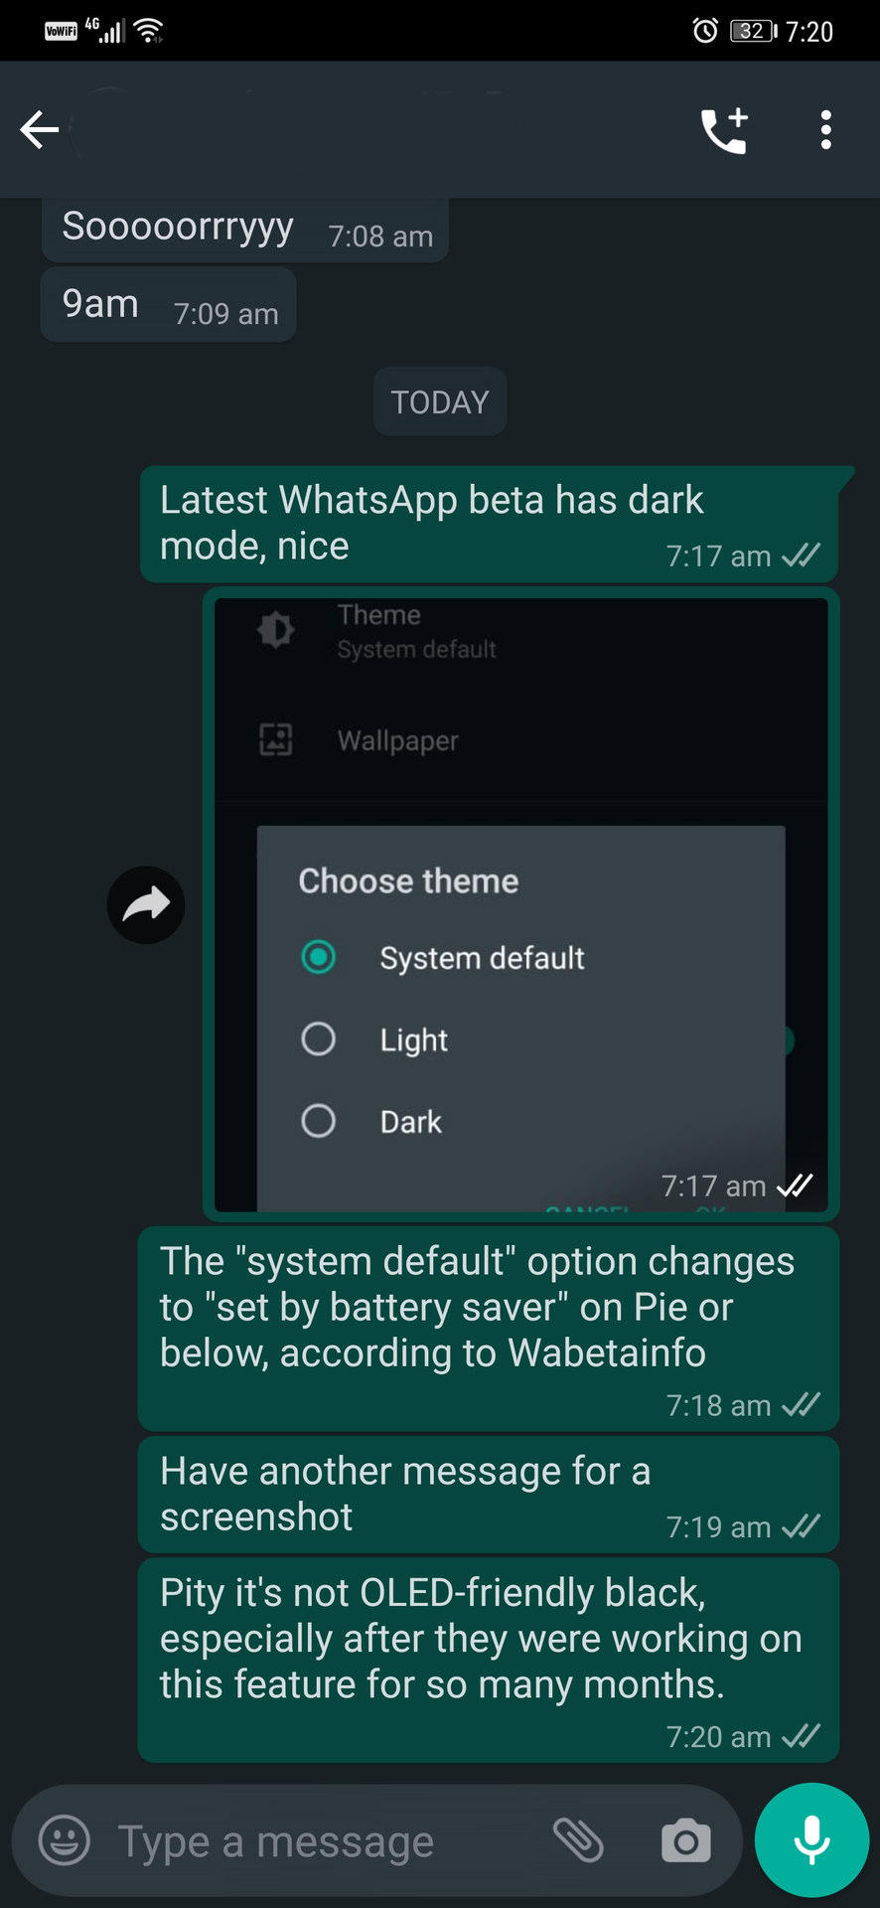880x1908 pixels.
Task: Tap the green microphone voice button
Action: click(811, 1839)
